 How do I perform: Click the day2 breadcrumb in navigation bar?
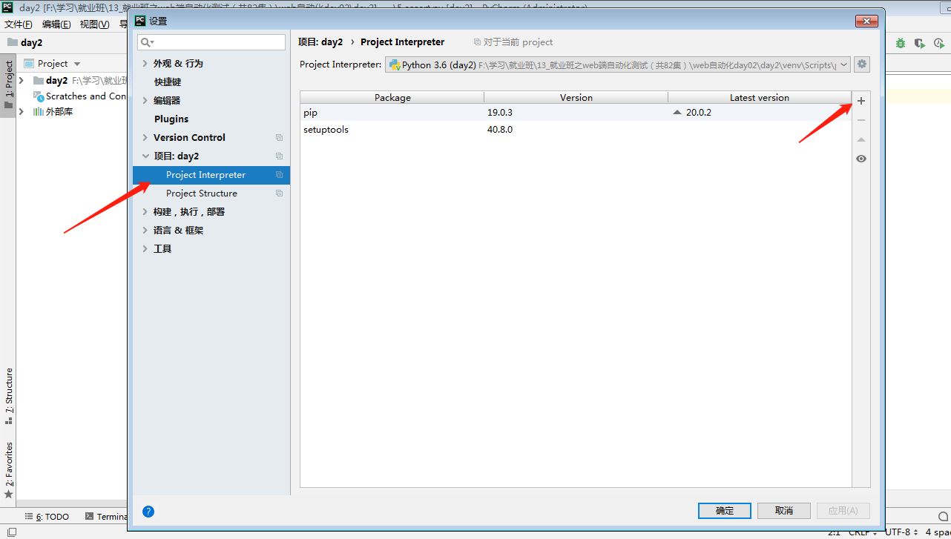[x=25, y=43]
